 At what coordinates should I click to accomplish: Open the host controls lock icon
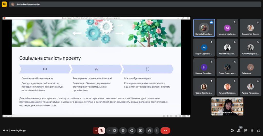point(258,130)
